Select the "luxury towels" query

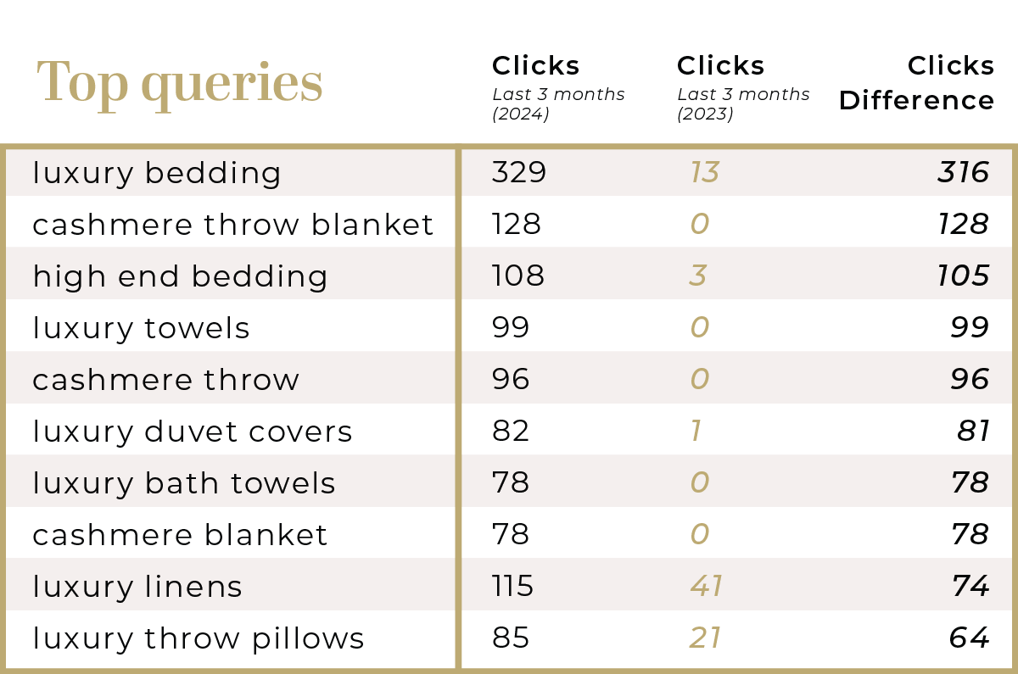pos(141,328)
